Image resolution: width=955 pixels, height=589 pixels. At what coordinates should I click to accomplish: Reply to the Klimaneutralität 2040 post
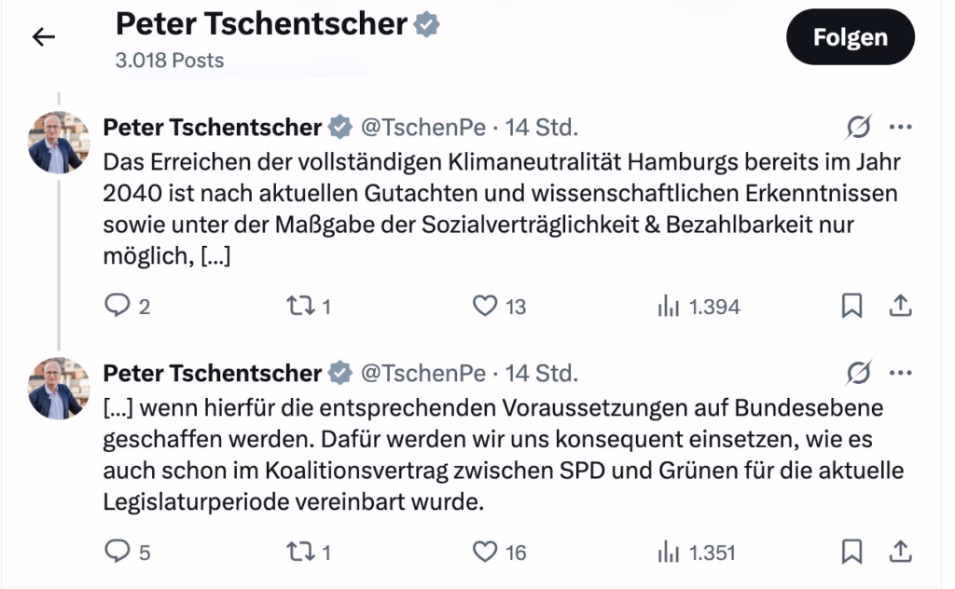117,306
